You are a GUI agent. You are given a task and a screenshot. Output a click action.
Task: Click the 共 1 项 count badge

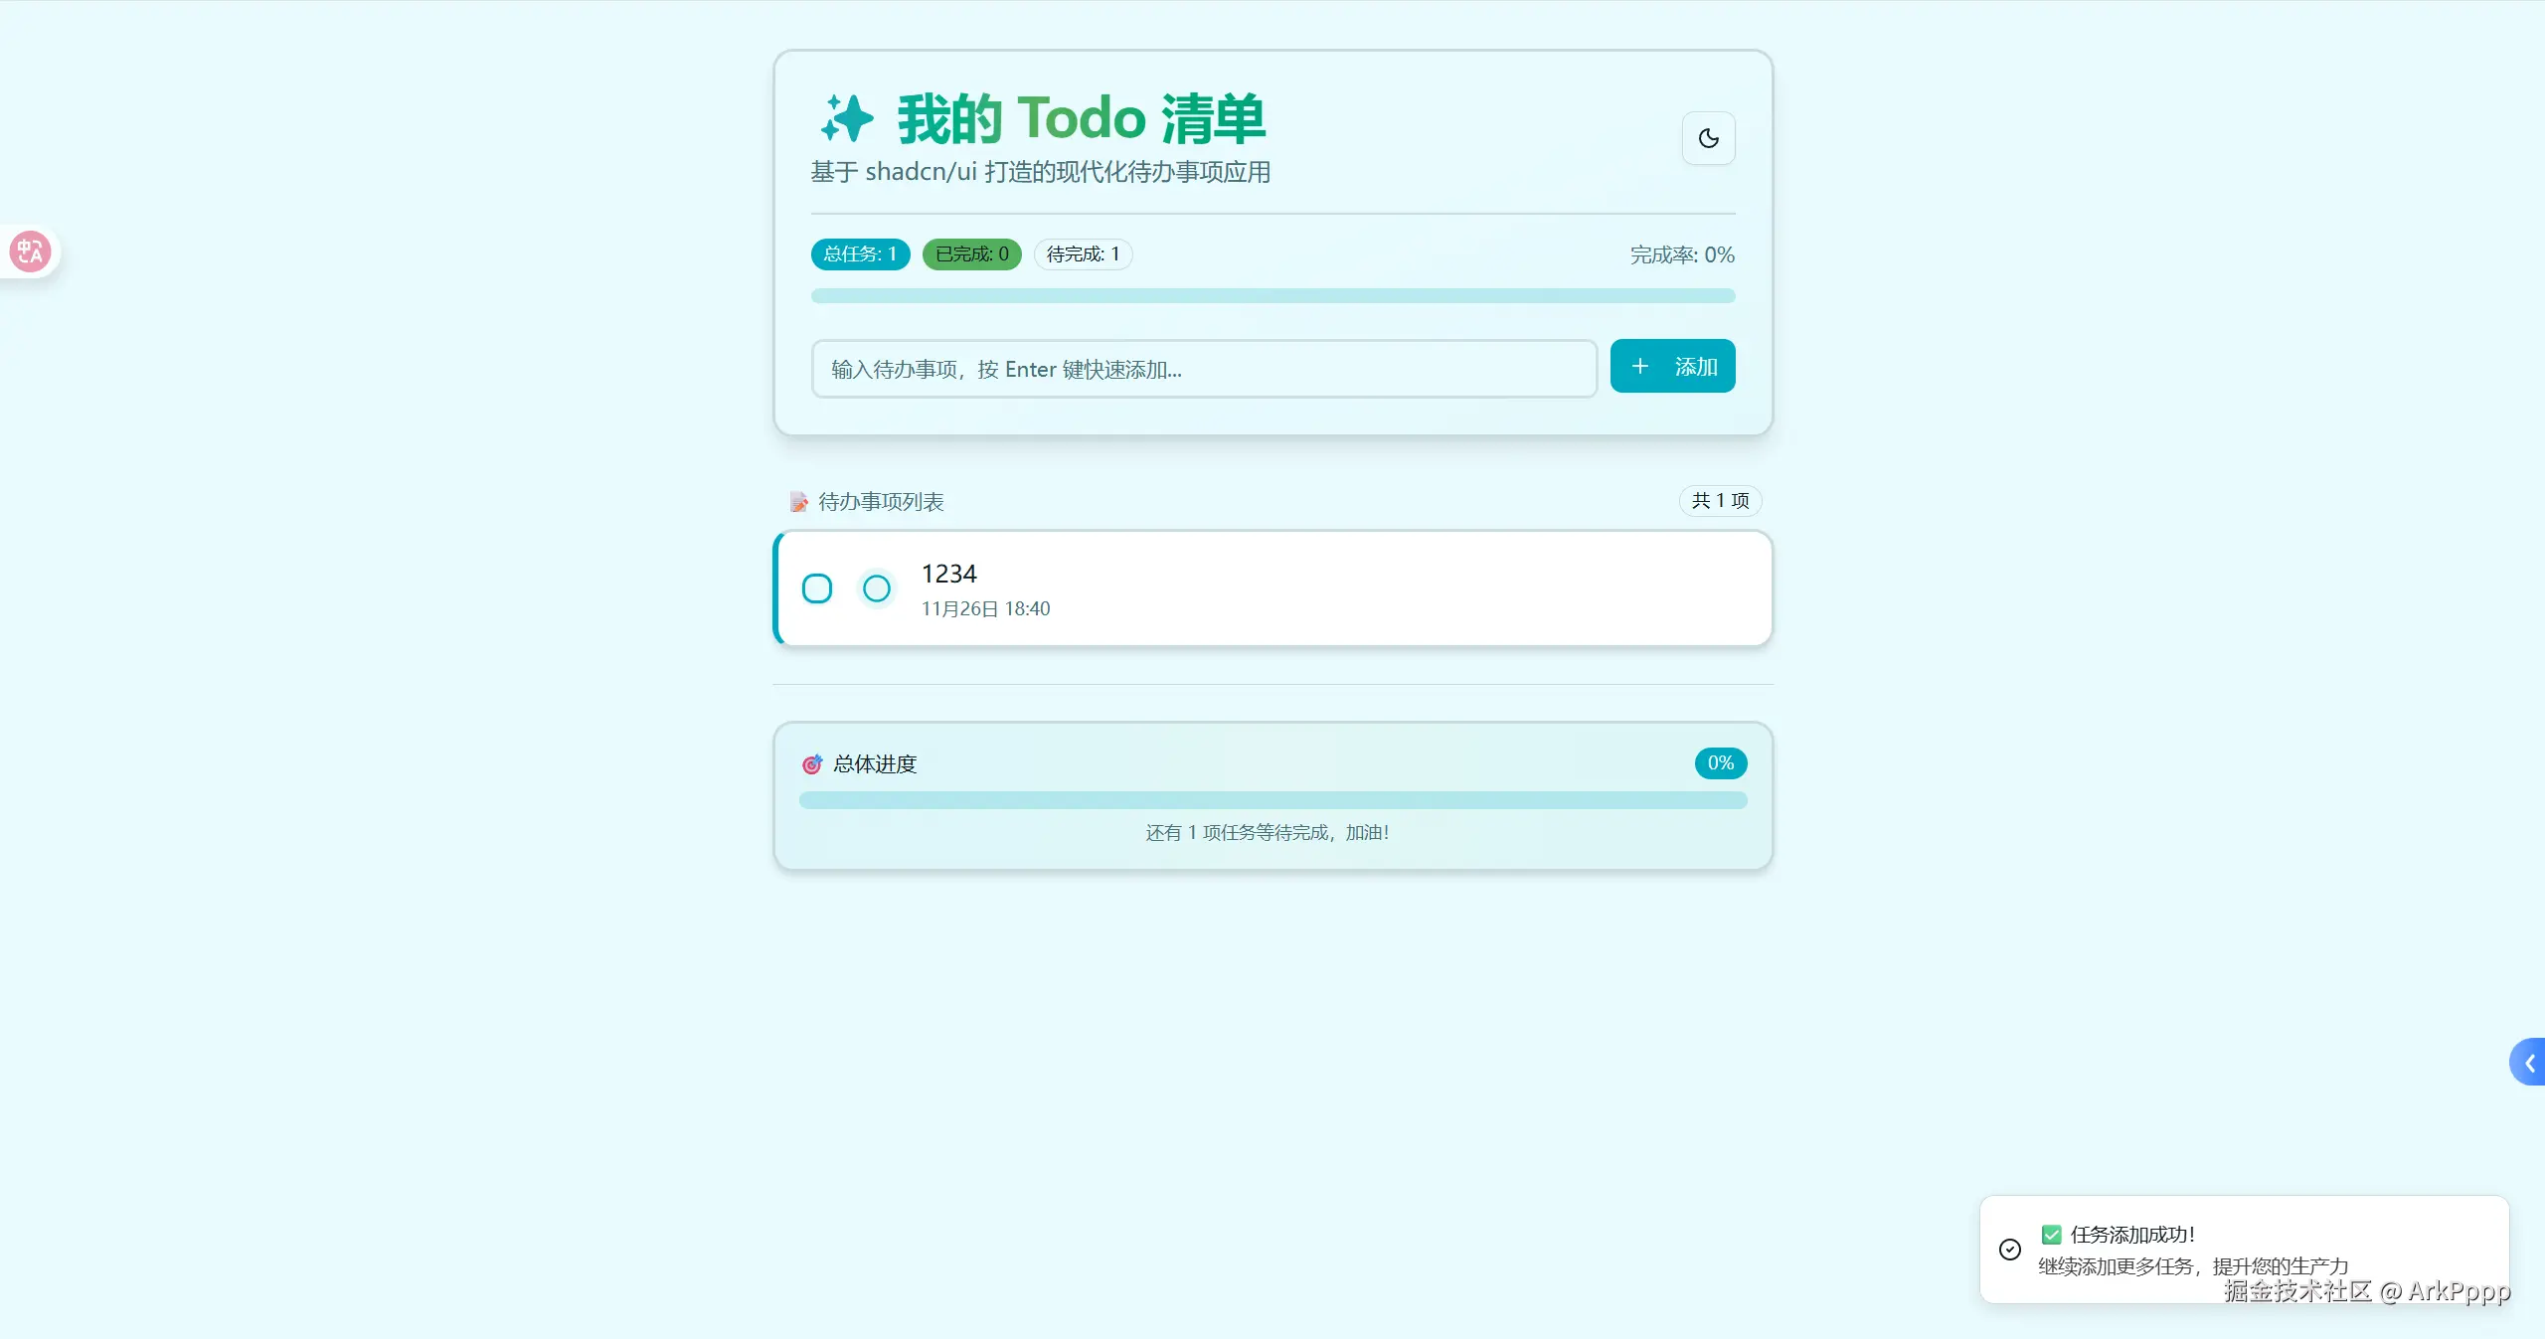pos(1720,501)
